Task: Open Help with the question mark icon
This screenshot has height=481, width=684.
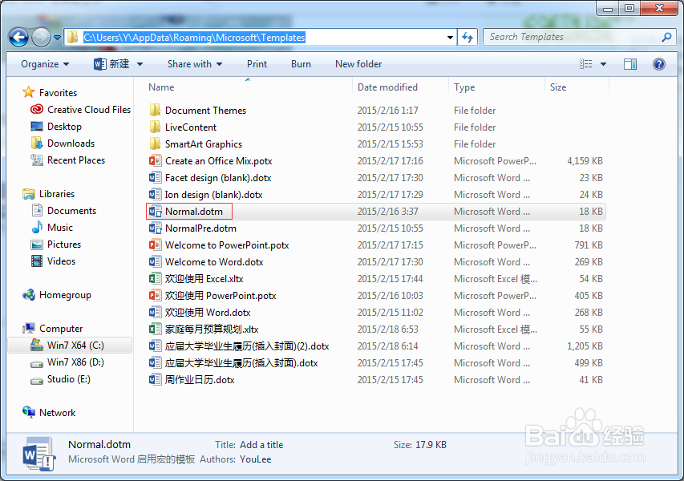Action: (x=659, y=64)
